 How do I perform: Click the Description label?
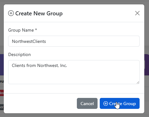pos(19,54)
